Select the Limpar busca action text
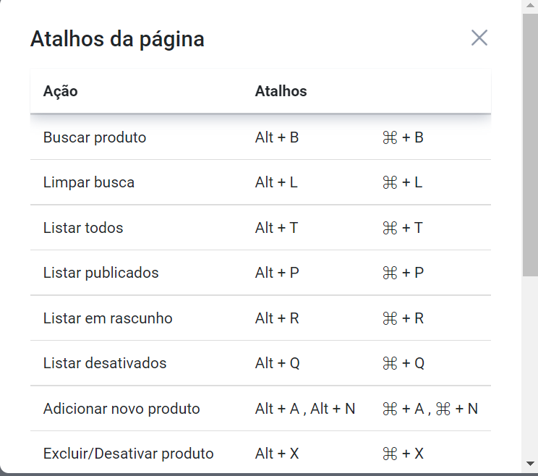Screen dimensions: 538x476 pyautogui.click(x=89, y=182)
